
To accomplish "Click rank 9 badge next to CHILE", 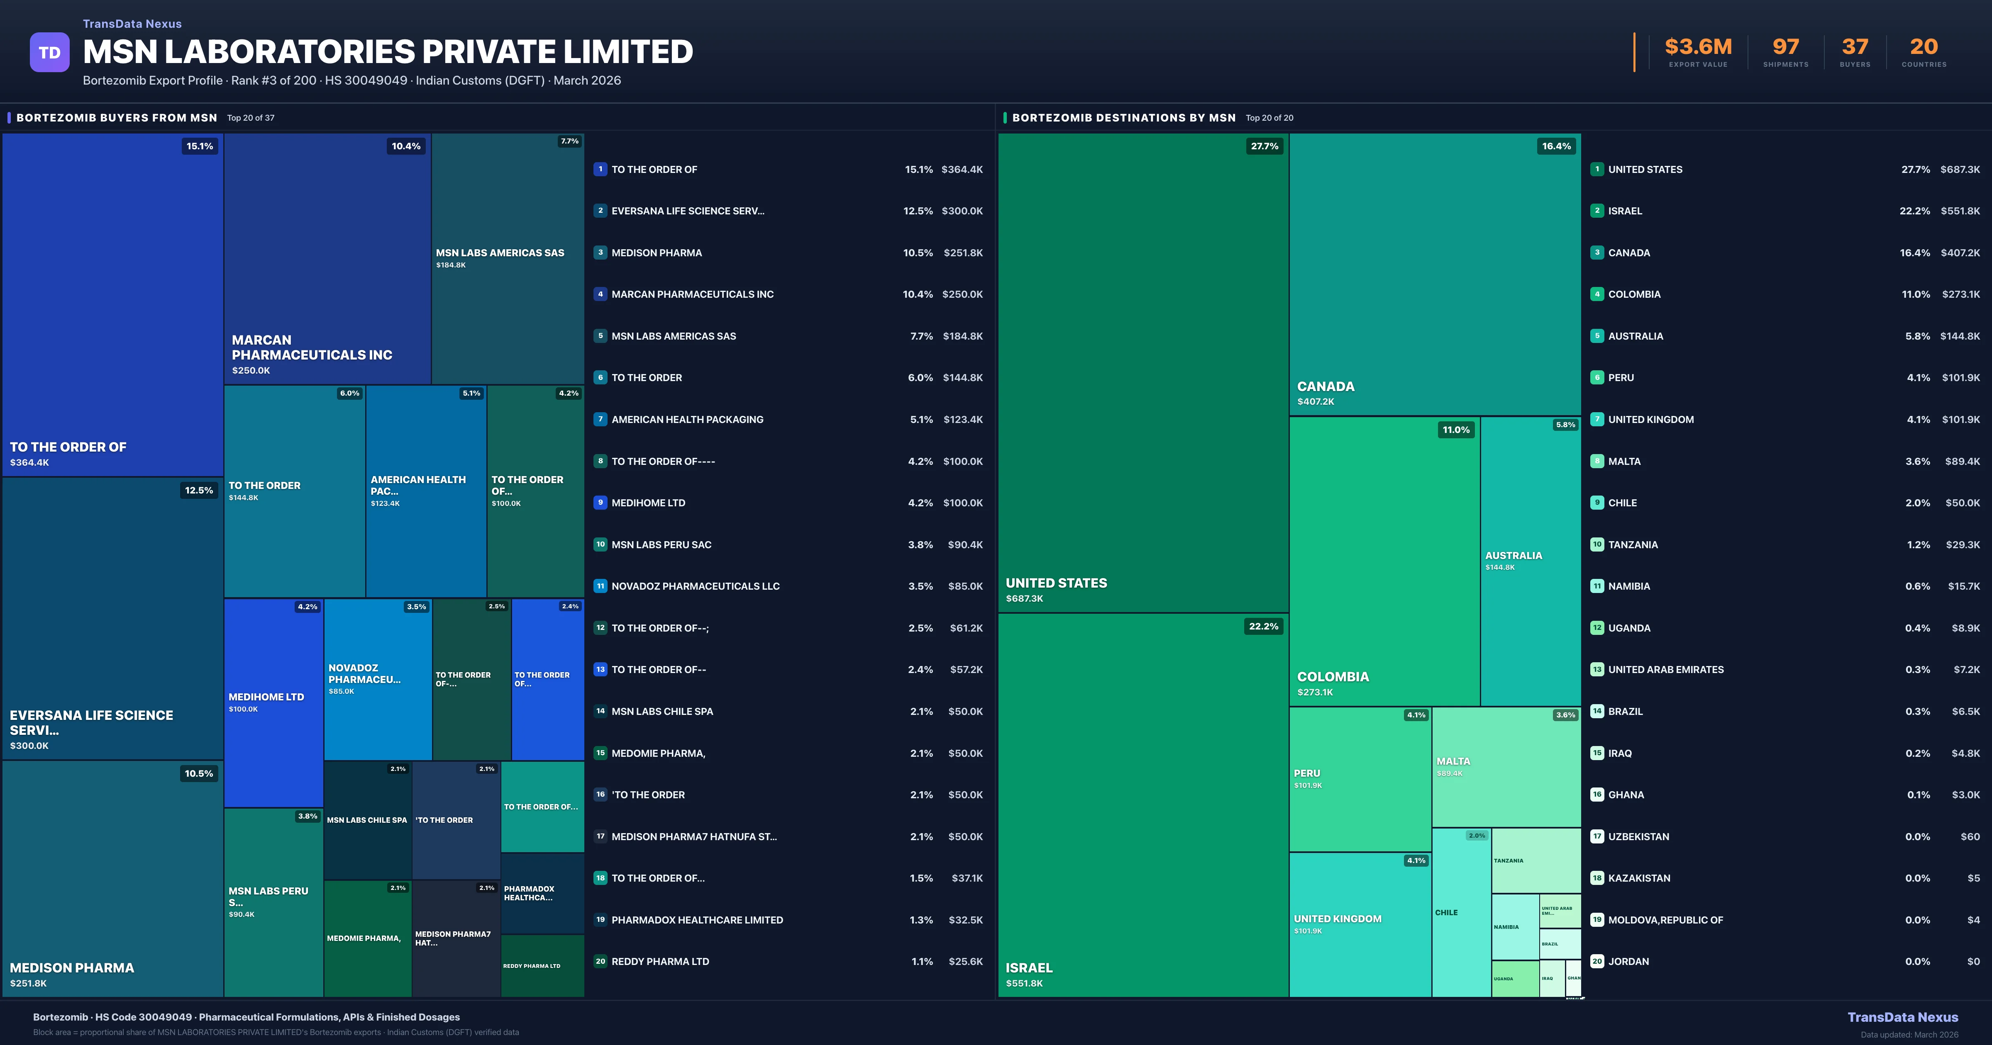I will [1597, 503].
